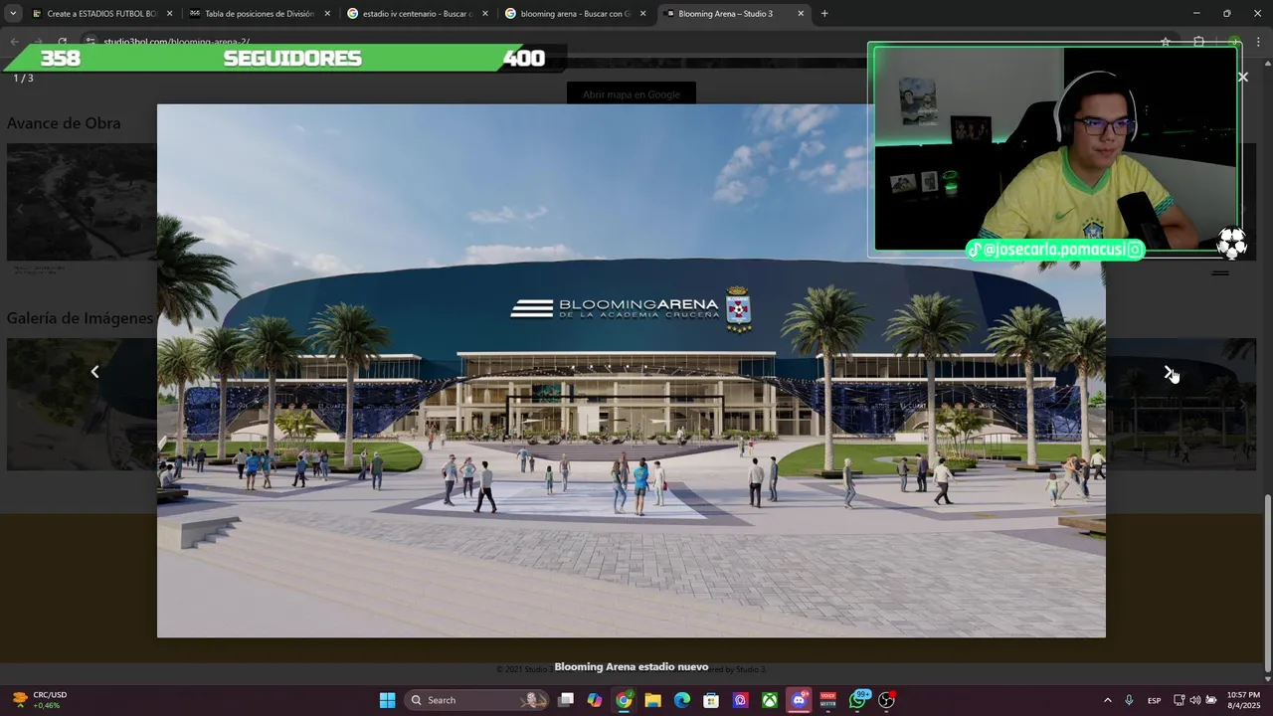This screenshot has height=716, width=1273.
Task: Open a new browser tab
Action: pos(824,14)
